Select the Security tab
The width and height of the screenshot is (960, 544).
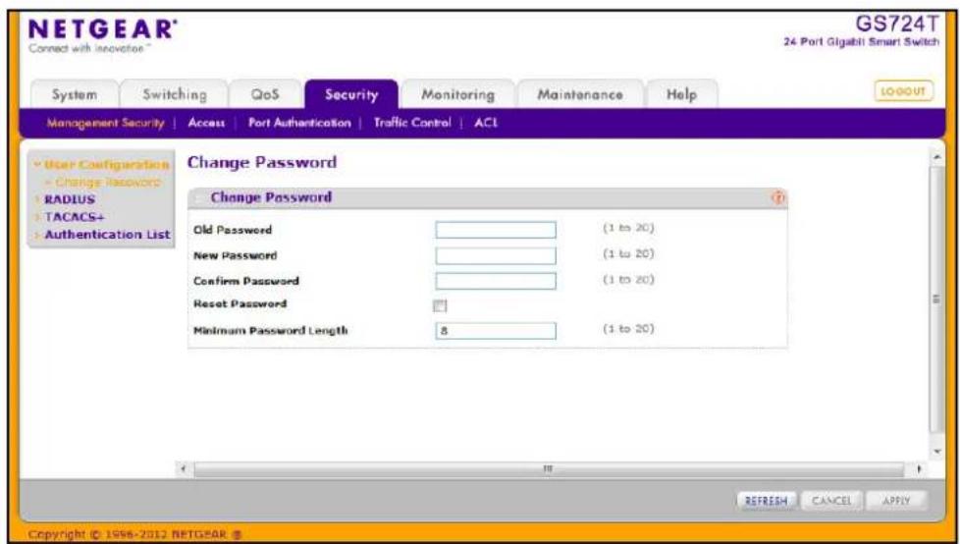[x=351, y=95]
